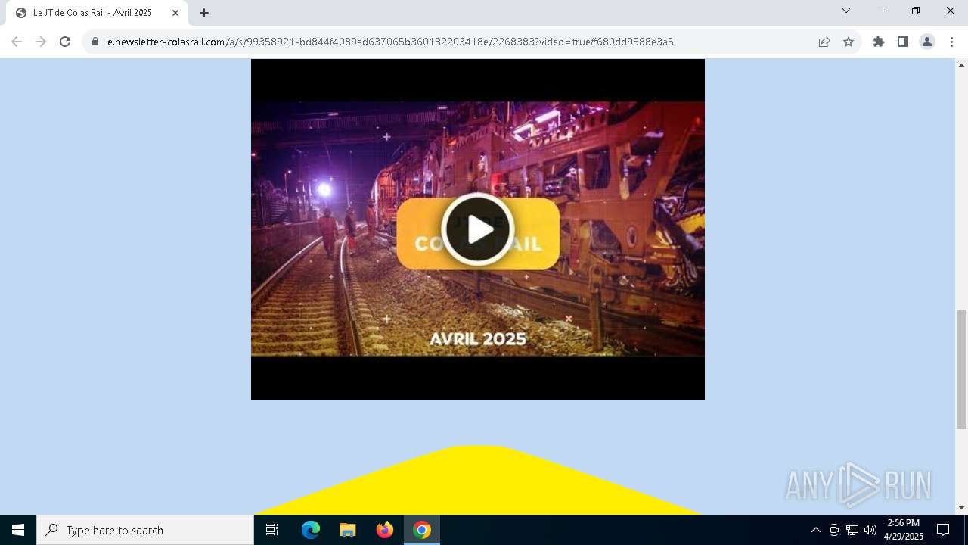
Task: Restore down the Chrome window
Action: coord(916,11)
